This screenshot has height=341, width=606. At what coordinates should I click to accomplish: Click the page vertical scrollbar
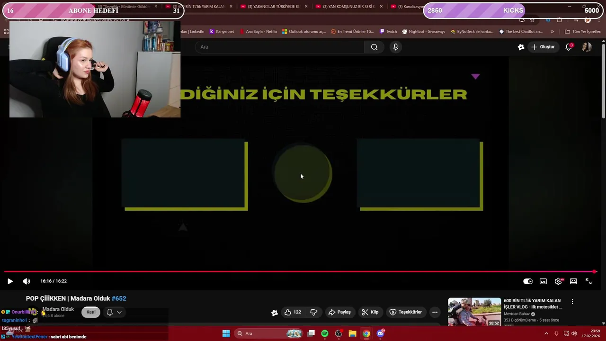(x=603, y=81)
